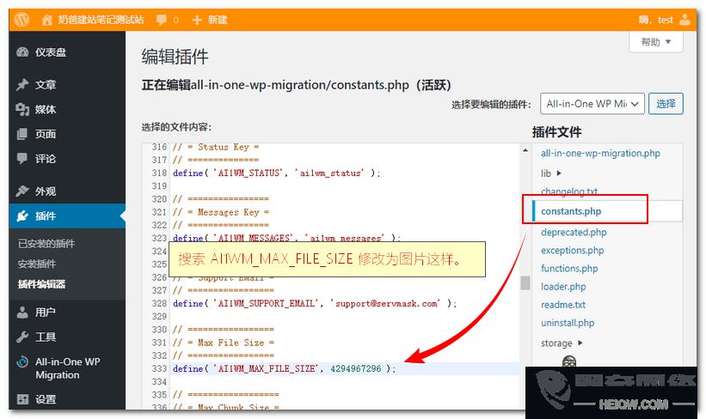Image resolution: width=706 pixels, height=419 pixels.
Task: Click the 媒体 media icon
Action: 22,109
